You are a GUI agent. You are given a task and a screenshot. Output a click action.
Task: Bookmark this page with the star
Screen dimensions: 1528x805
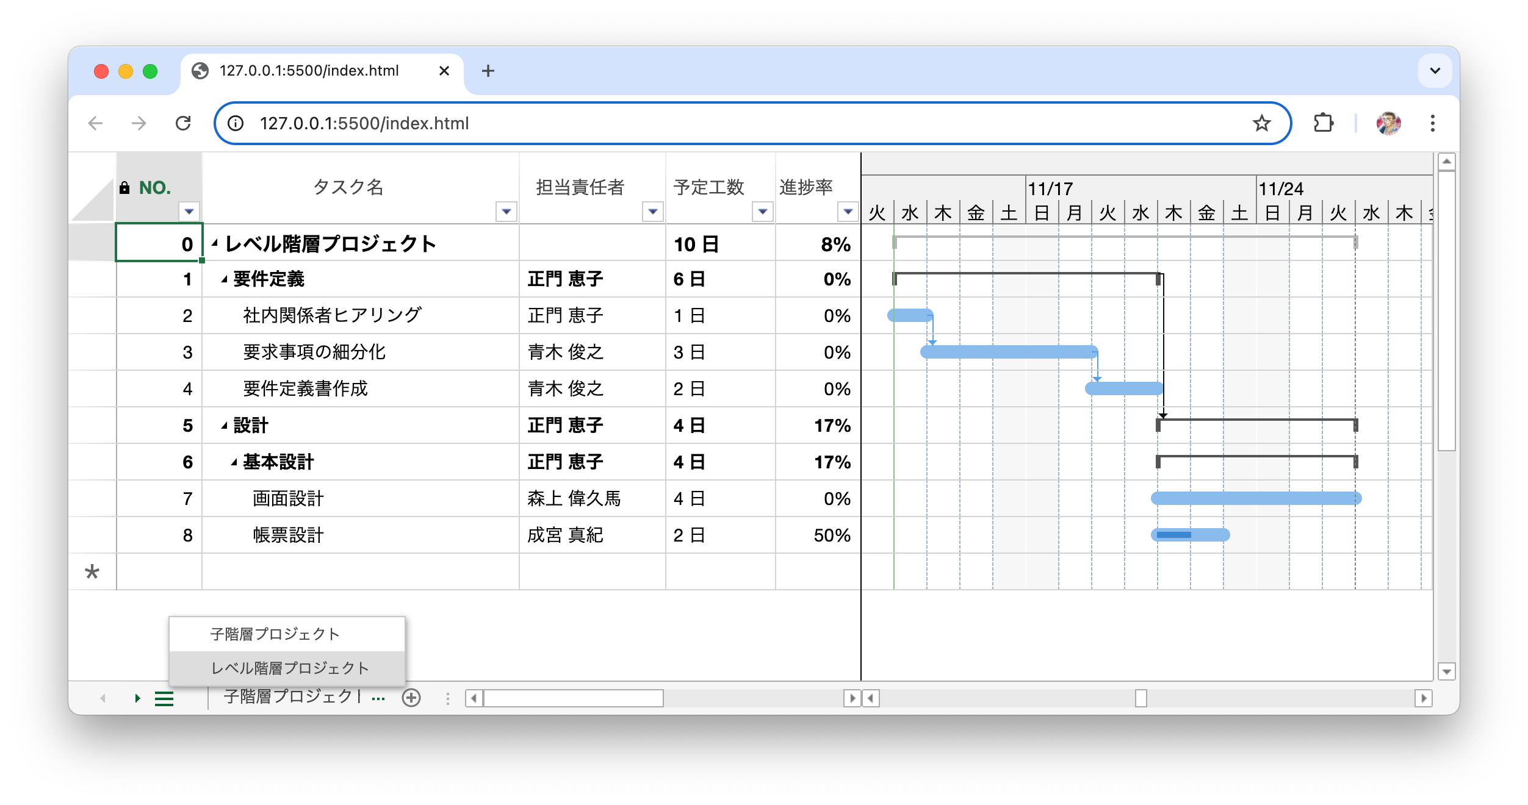point(1261,123)
